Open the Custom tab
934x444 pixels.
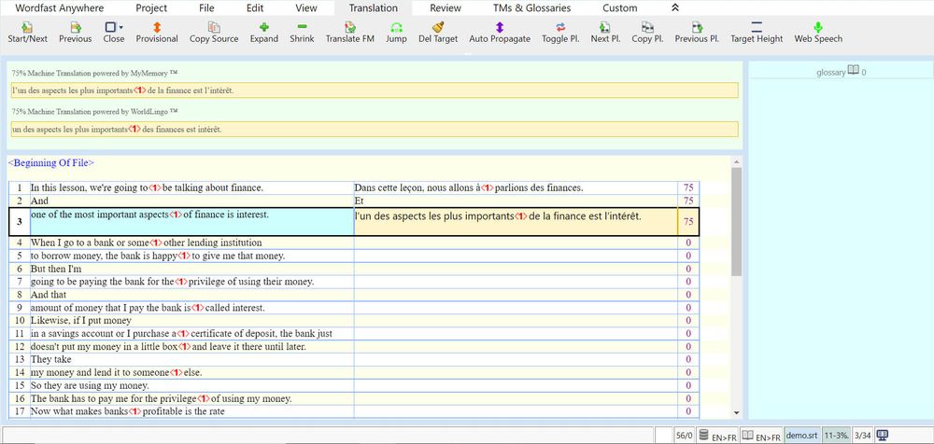(619, 7)
